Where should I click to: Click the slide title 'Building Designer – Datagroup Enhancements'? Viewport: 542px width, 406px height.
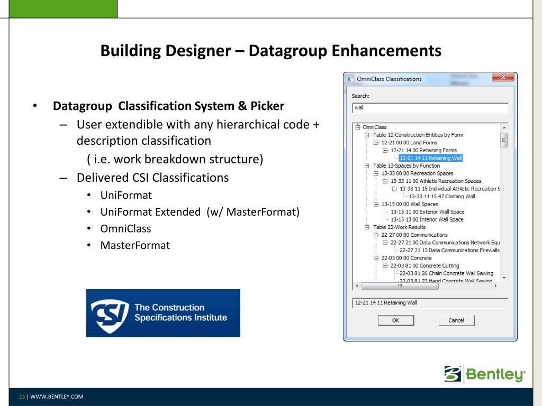click(271, 51)
